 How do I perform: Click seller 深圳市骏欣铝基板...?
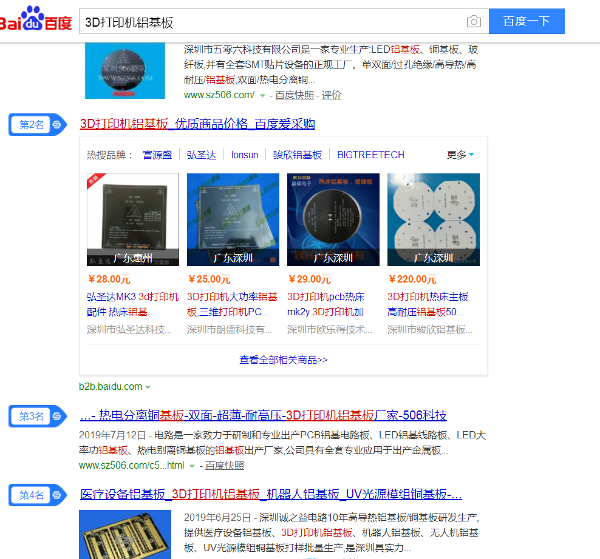point(430,329)
